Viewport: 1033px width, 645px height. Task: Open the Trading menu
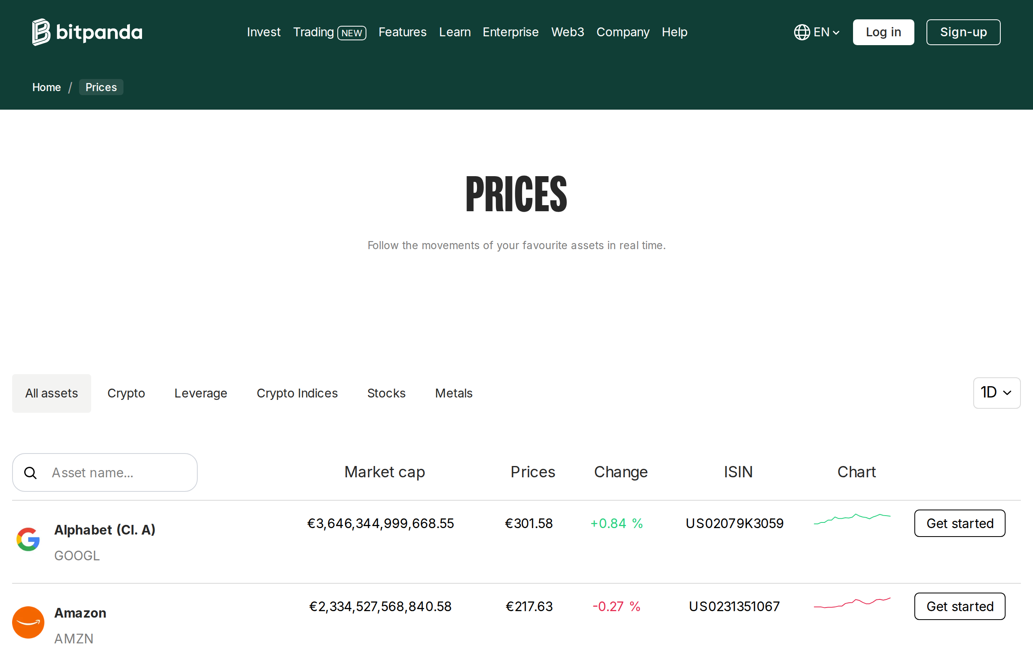313,32
